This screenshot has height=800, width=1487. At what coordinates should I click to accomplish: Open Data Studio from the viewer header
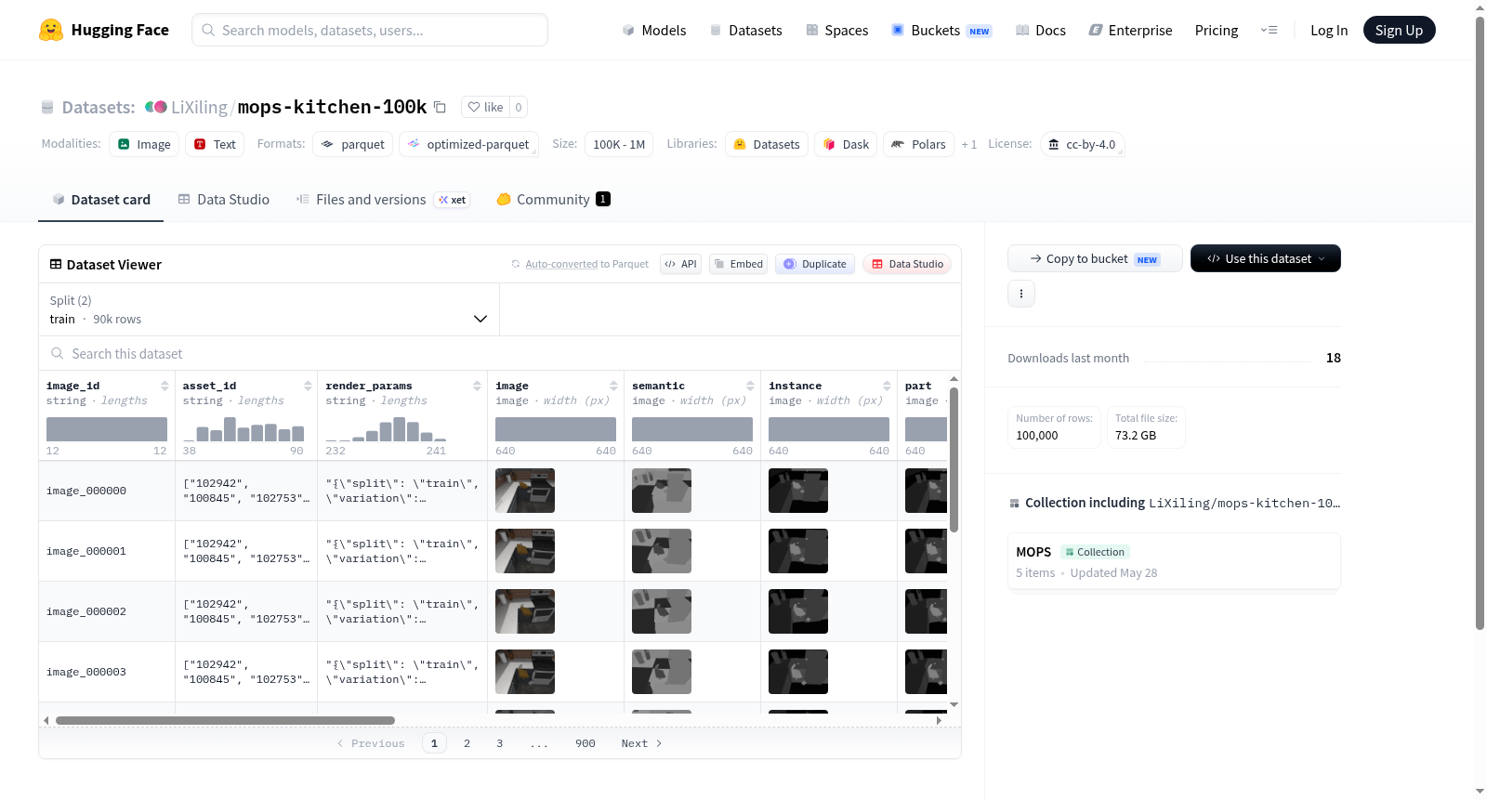click(907, 264)
